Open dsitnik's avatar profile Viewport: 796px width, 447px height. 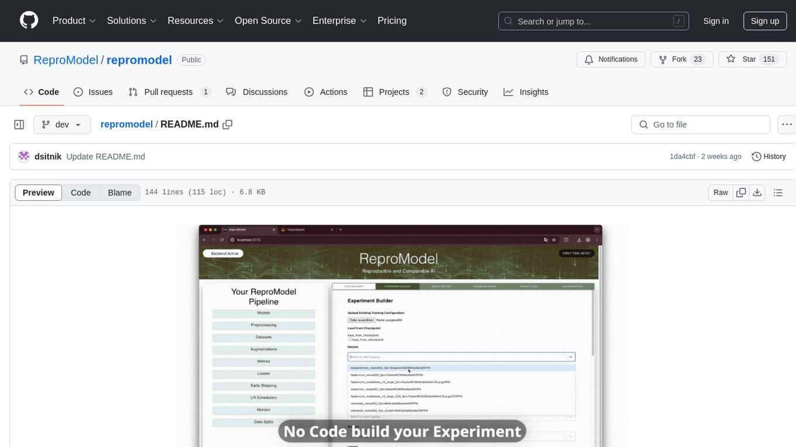click(x=24, y=156)
